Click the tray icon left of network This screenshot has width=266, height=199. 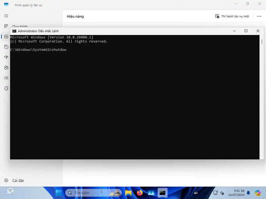(196, 193)
